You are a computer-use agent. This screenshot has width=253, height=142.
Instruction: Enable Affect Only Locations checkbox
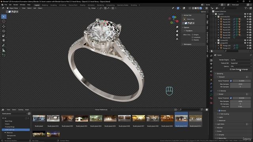(193, 37)
